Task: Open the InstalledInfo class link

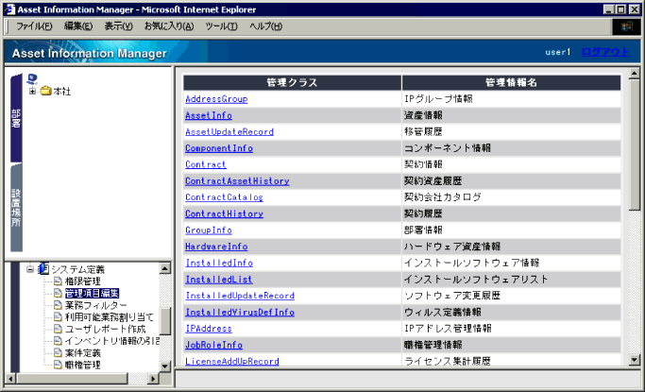Action: point(219,263)
